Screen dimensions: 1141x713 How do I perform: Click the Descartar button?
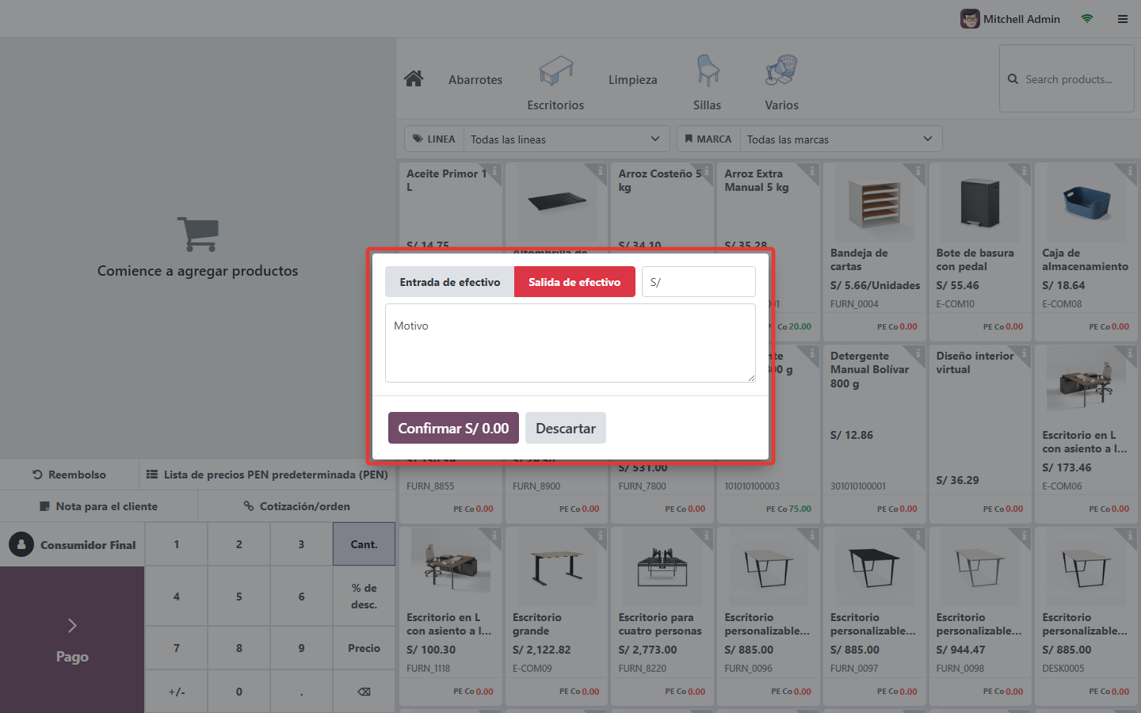click(566, 428)
